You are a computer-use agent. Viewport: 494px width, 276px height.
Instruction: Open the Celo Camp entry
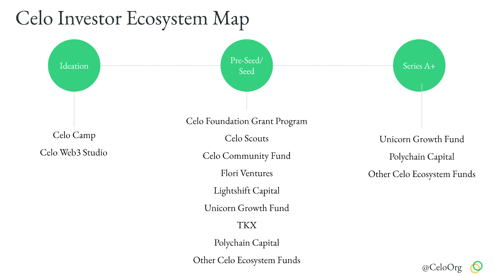click(74, 135)
